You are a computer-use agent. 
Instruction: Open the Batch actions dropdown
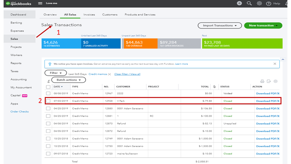tap(68, 80)
